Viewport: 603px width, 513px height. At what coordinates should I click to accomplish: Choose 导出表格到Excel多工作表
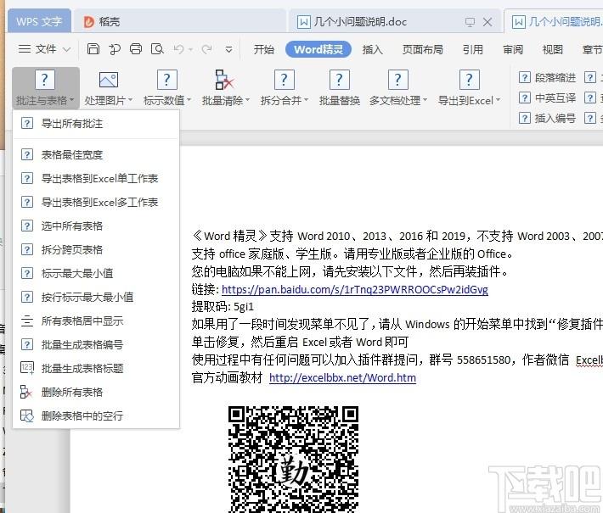[x=96, y=203]
